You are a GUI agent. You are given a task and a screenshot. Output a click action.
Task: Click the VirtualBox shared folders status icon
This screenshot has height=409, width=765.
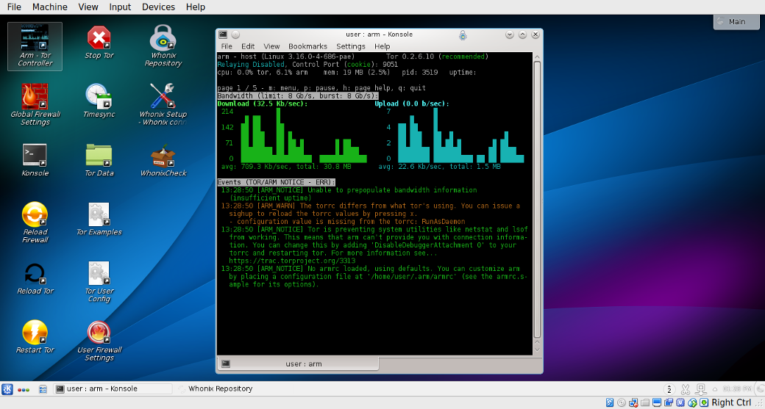[645, 402]
